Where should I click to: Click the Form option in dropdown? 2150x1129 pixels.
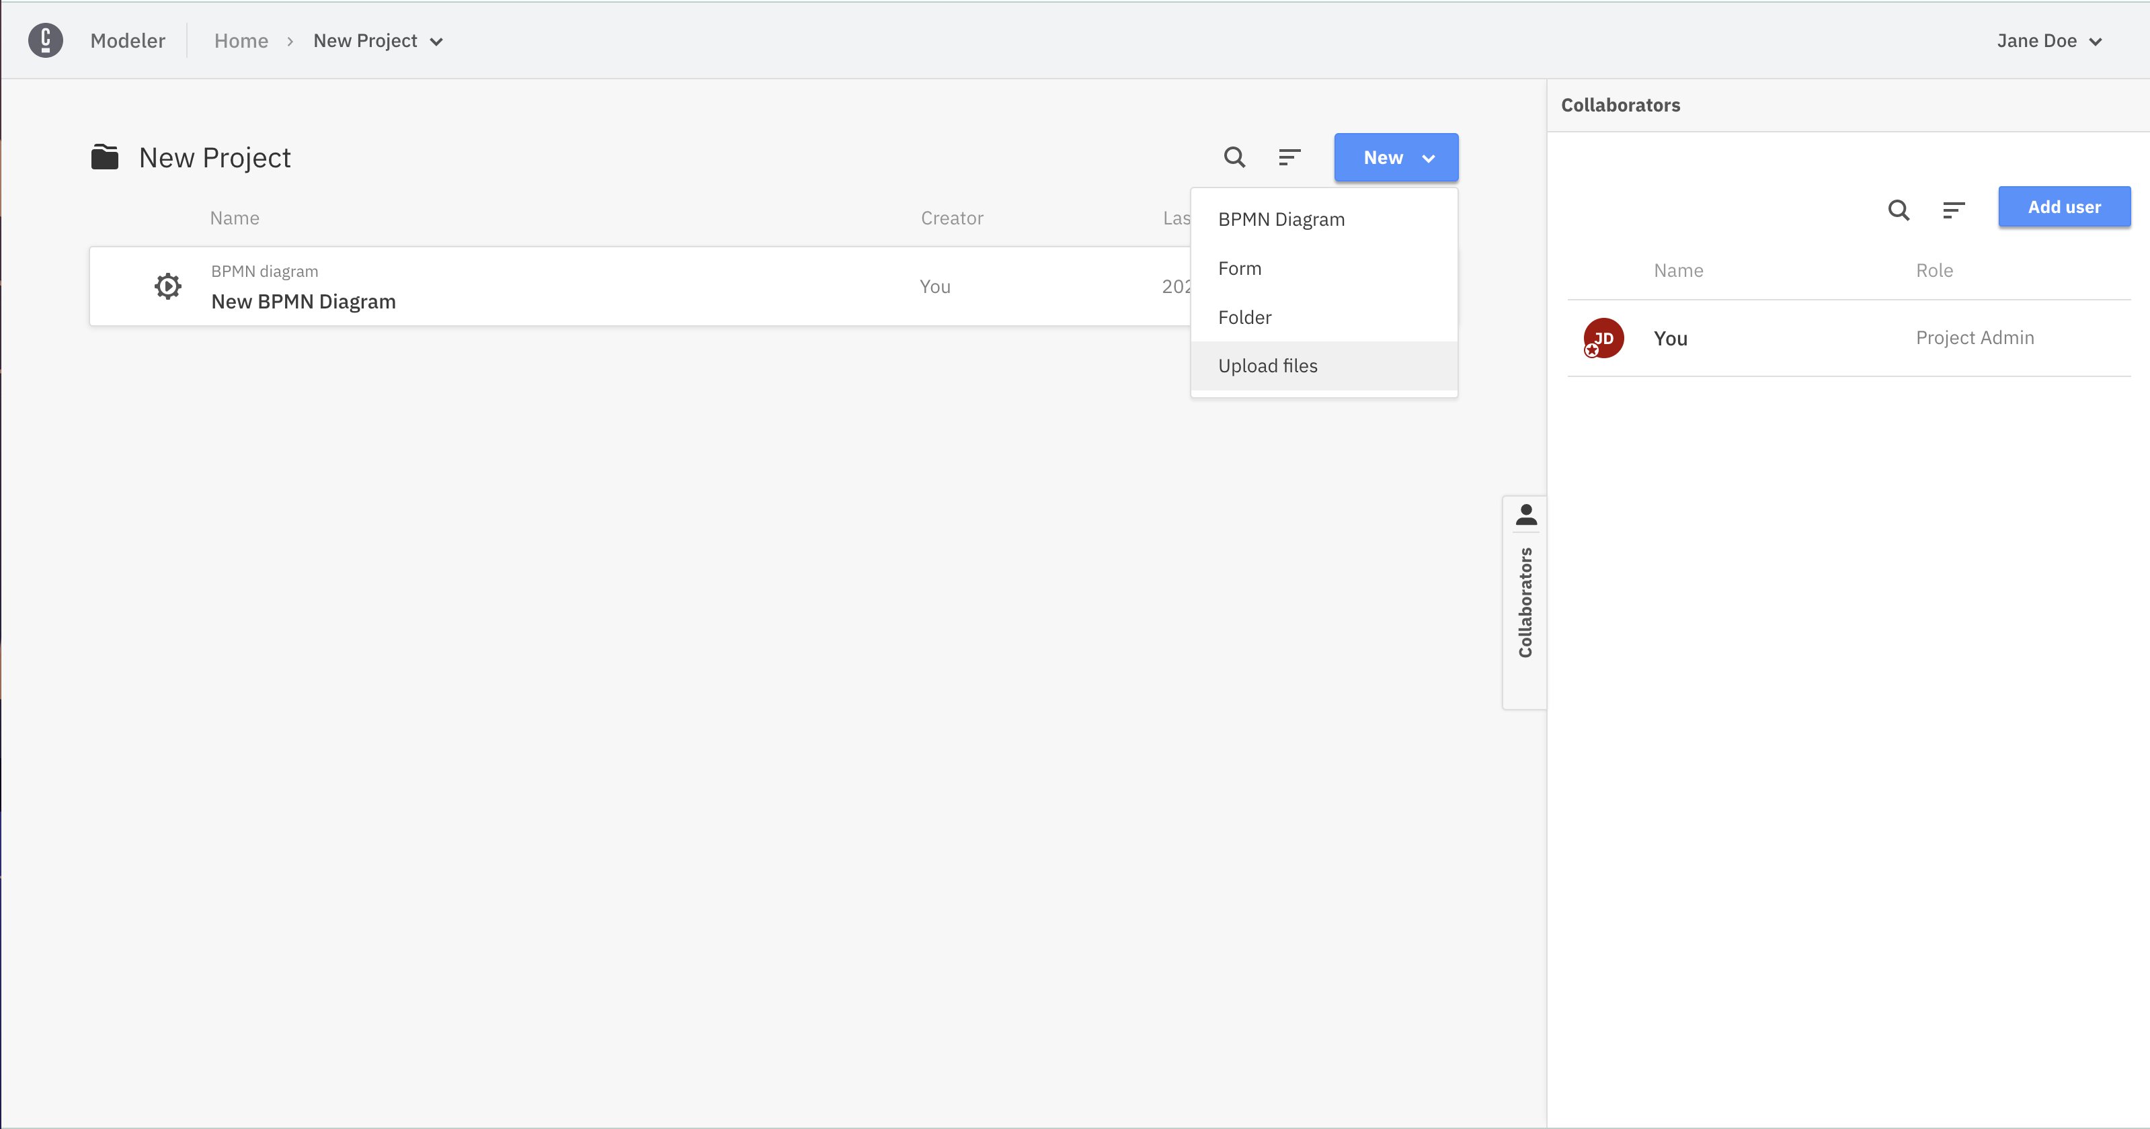1238,267
